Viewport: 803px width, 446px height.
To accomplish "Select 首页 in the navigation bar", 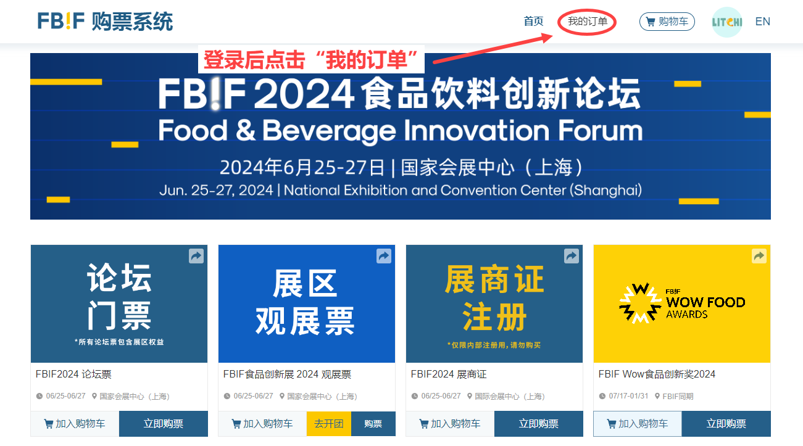I will (533, 21).
